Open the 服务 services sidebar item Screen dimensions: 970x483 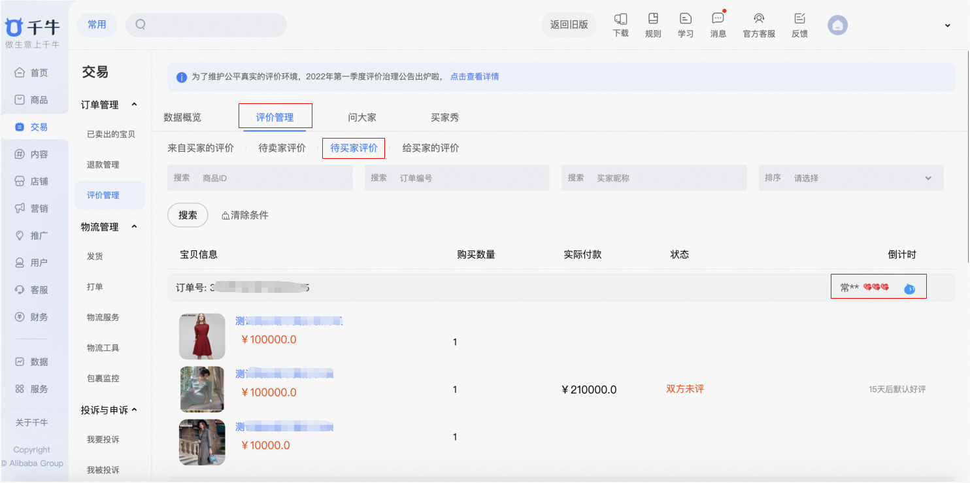point(31,389)
